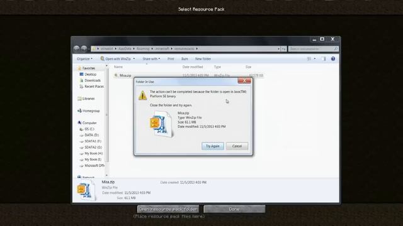Click the WinZip thumbnail in details pane
Viewport: 403px width, 226px height.
pos(86,190)
